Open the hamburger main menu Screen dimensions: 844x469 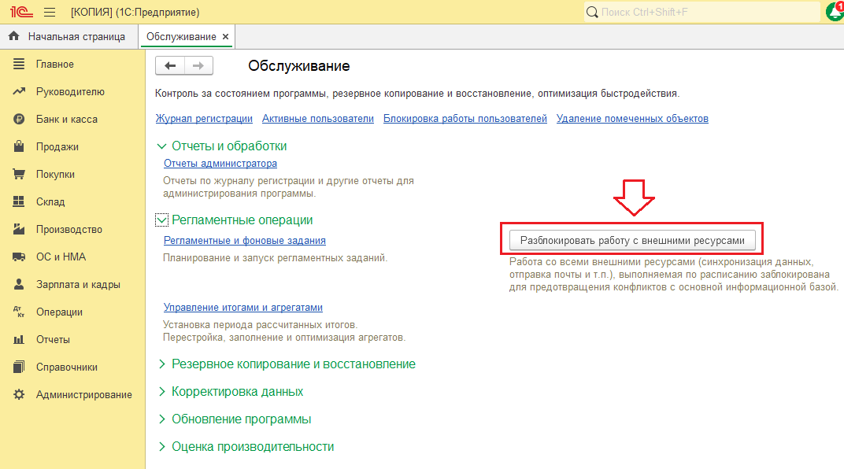(x=50, y=12)
